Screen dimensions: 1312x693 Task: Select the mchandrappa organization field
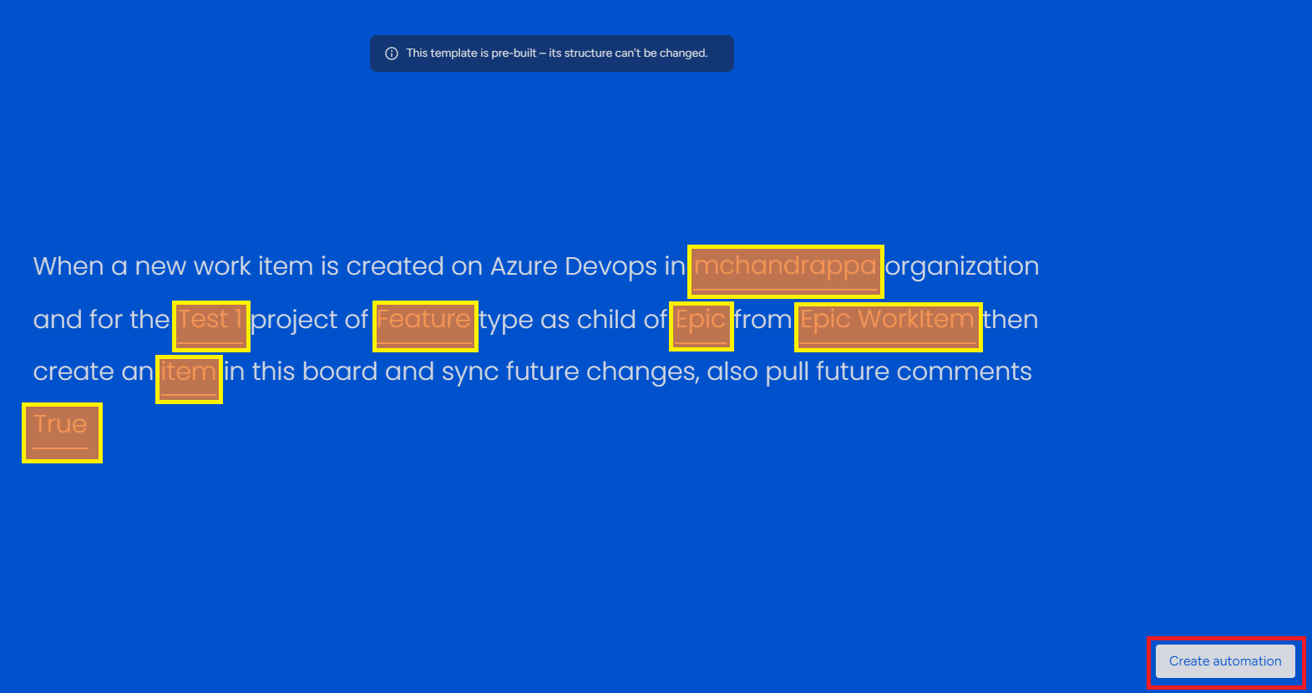(x=786, y=271)
